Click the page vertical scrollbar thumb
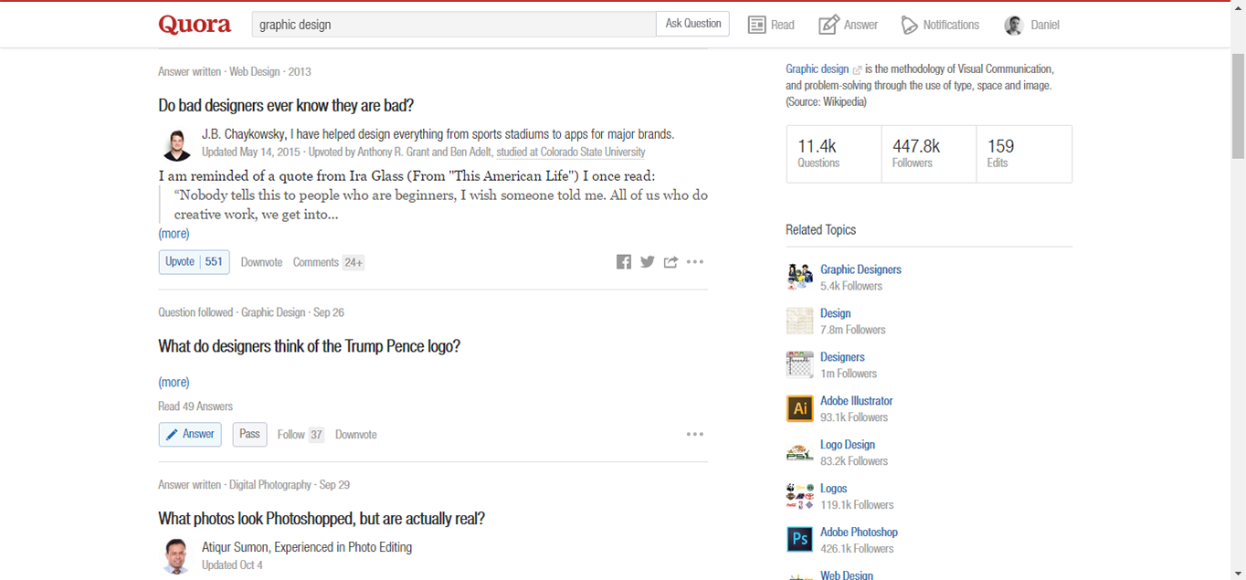Viewport: 1246px width, 580px height. tap(1239, 105)
